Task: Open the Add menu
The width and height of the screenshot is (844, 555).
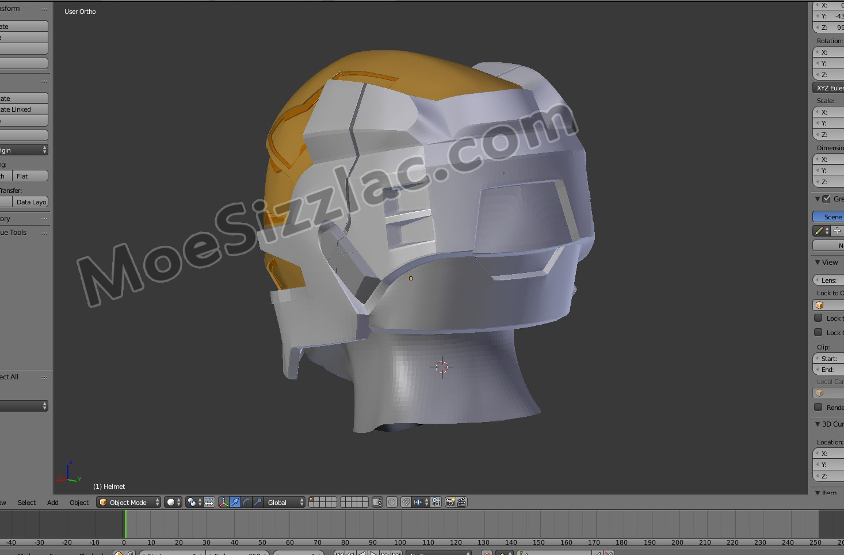Action: (x=53, y=503)
